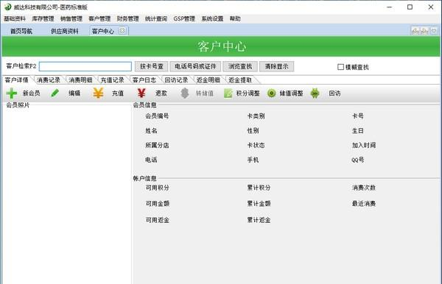Click the 电话号码或证件 button
The width and height of the screenshot is (442, 284).
tap(195, 66)
